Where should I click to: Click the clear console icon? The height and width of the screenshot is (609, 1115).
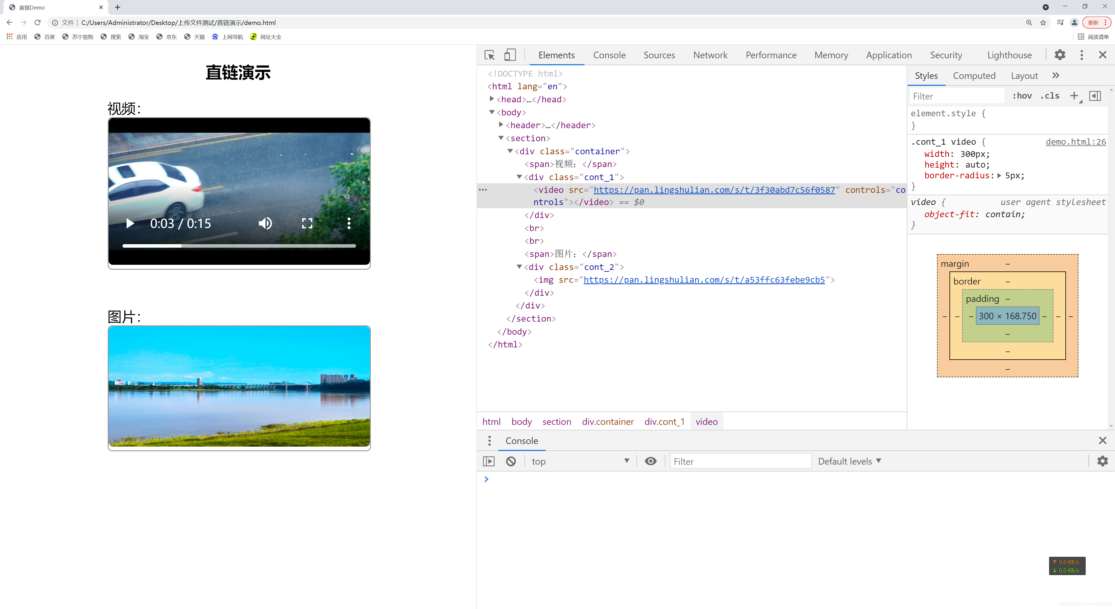[x=511, y=461]
